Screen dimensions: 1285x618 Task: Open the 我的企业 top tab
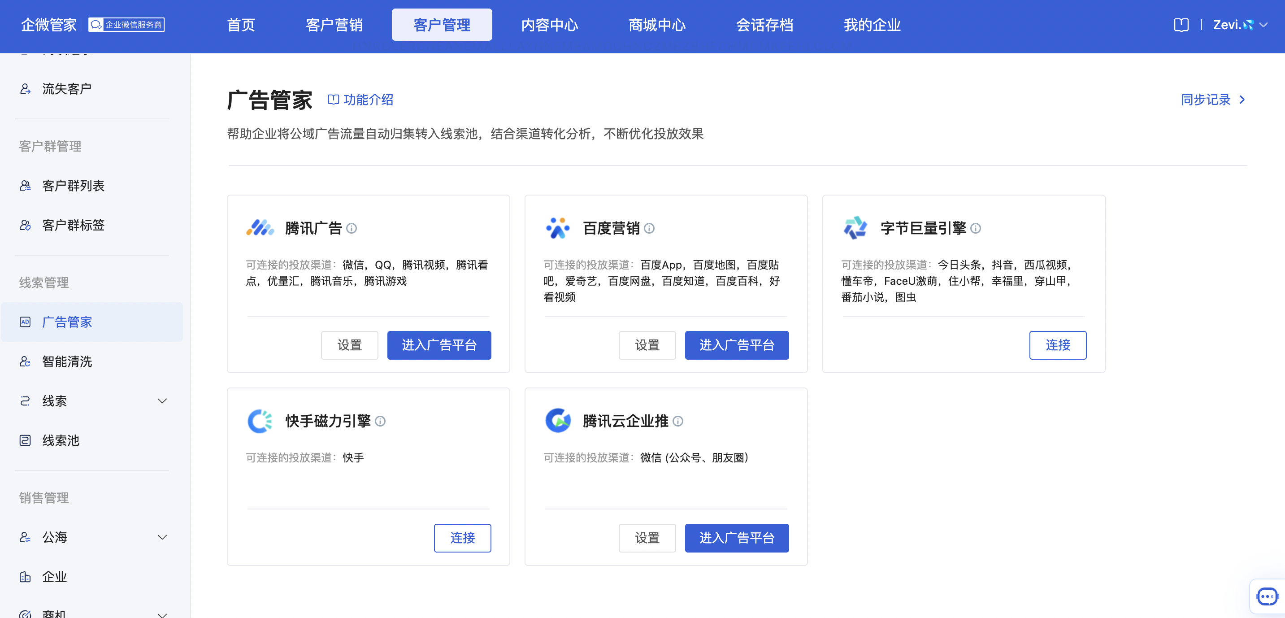coord(872,25)
